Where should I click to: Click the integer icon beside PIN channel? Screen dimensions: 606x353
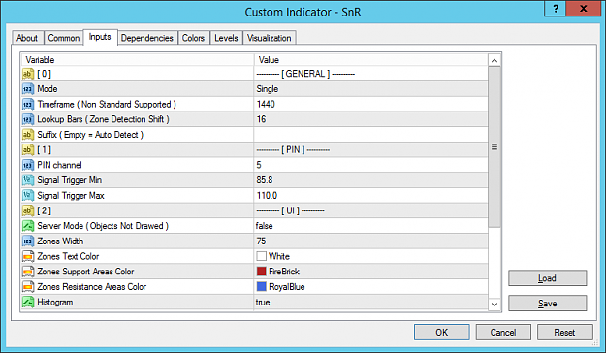[x=28, y=166]
